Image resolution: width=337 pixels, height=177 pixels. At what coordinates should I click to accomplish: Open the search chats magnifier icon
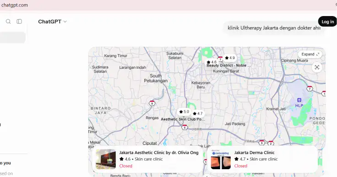coord(8,21)
